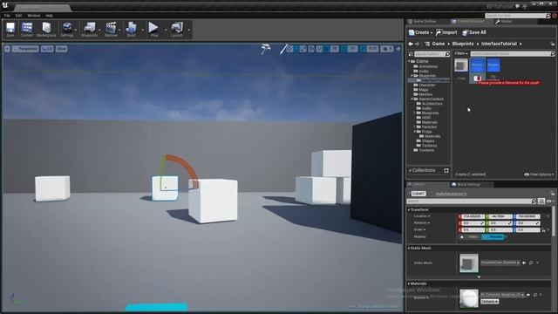Select the translate transform gizmo icon
The image size is (558, 314).
pos(289,49)
